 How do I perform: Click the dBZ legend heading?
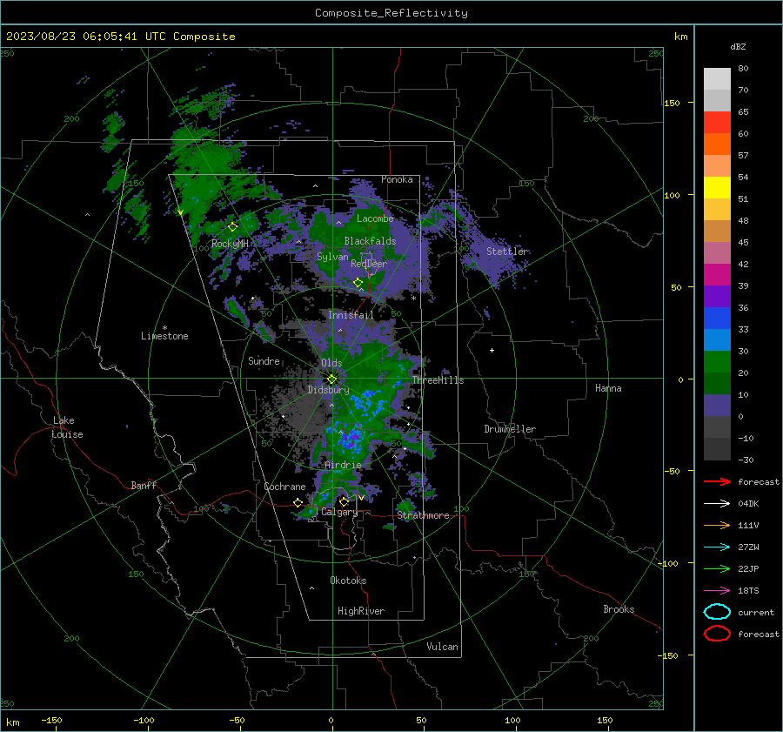coord(738,46)
